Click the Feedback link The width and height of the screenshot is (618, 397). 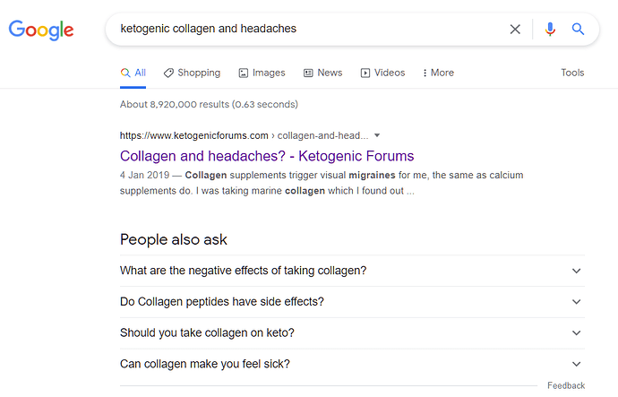click(566, 385)
